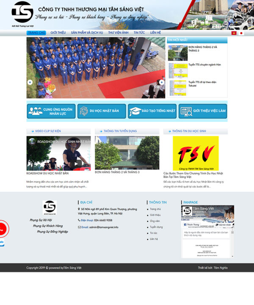Play the Roadshow Du Học Sinh video
This screenshot has width=254, height=305.
coord(76,164)
